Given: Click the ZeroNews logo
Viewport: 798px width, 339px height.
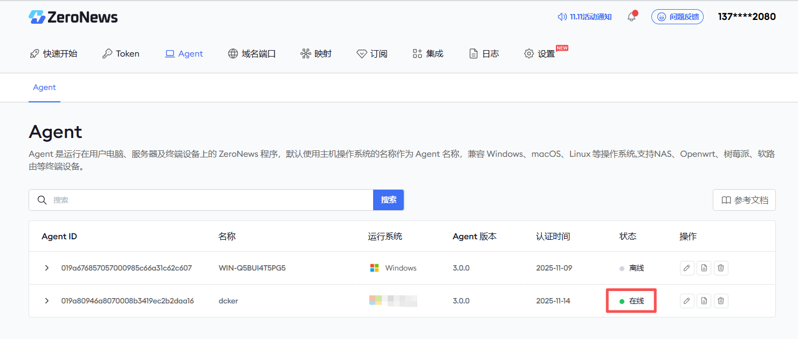Looking at the screenshot, I should [73, 17].
